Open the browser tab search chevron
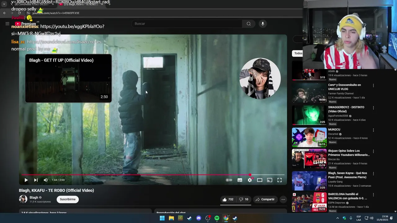Screen dimensions: 397x223 coord(4,4)
